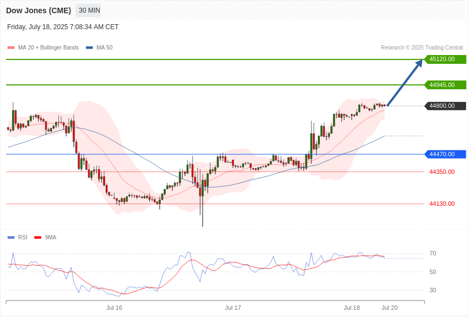Click the MA 20 + Bollinger Bands legend label
The width and height of the screenshot is (468, 317).
click(x=48, y=48)
